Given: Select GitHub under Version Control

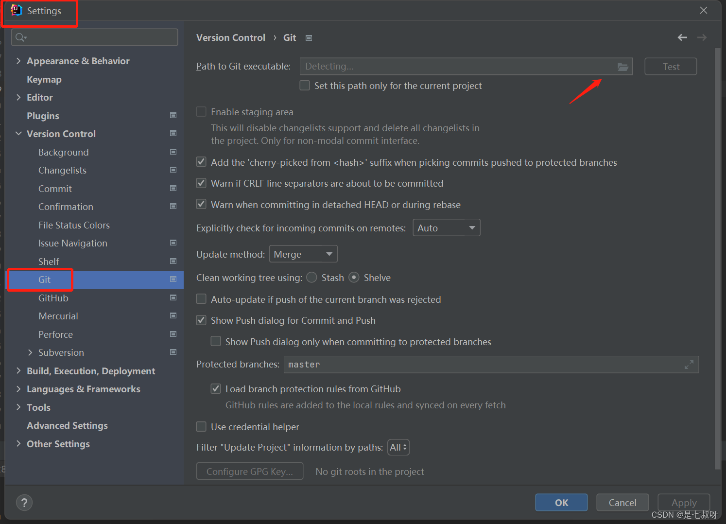Looking at the screenshot, I should [53, 298].
